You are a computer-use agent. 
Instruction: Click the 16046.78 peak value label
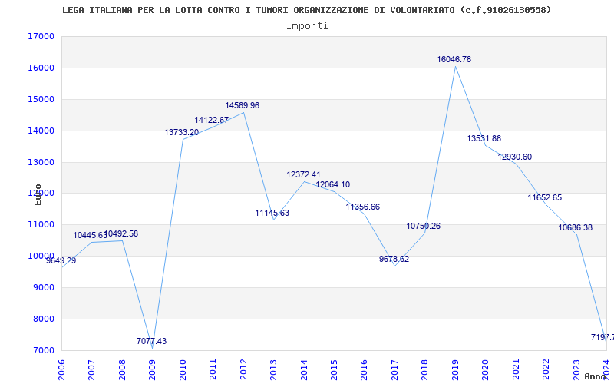pyautogui.click(x=454, y=60)
